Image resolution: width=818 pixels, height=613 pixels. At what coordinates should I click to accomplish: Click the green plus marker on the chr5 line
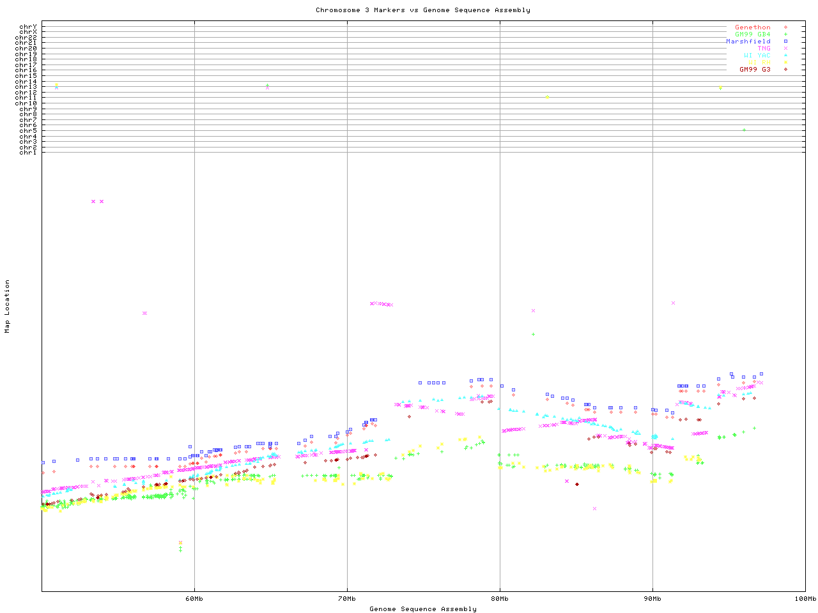(x=744, y=130)
